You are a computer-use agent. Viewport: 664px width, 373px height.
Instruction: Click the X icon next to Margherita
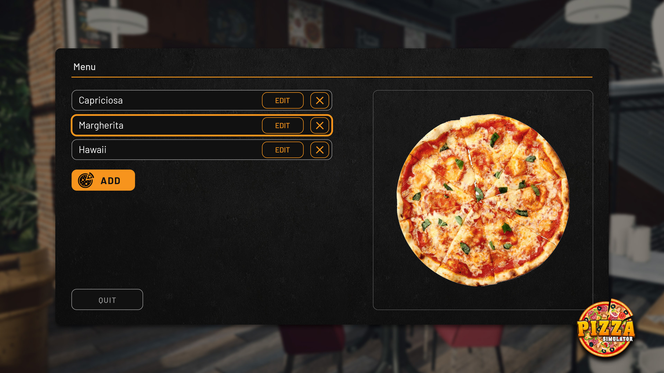[x=320, y=125]
